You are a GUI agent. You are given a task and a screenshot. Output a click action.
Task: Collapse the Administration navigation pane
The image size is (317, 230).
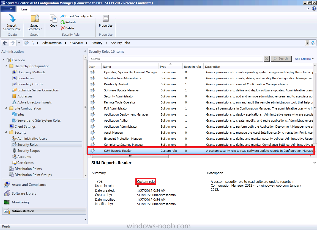tap(85, 52)
